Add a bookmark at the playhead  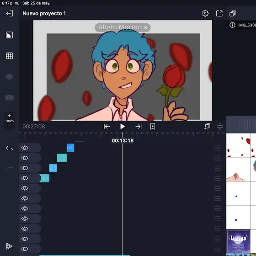click(x=153, y=126)
